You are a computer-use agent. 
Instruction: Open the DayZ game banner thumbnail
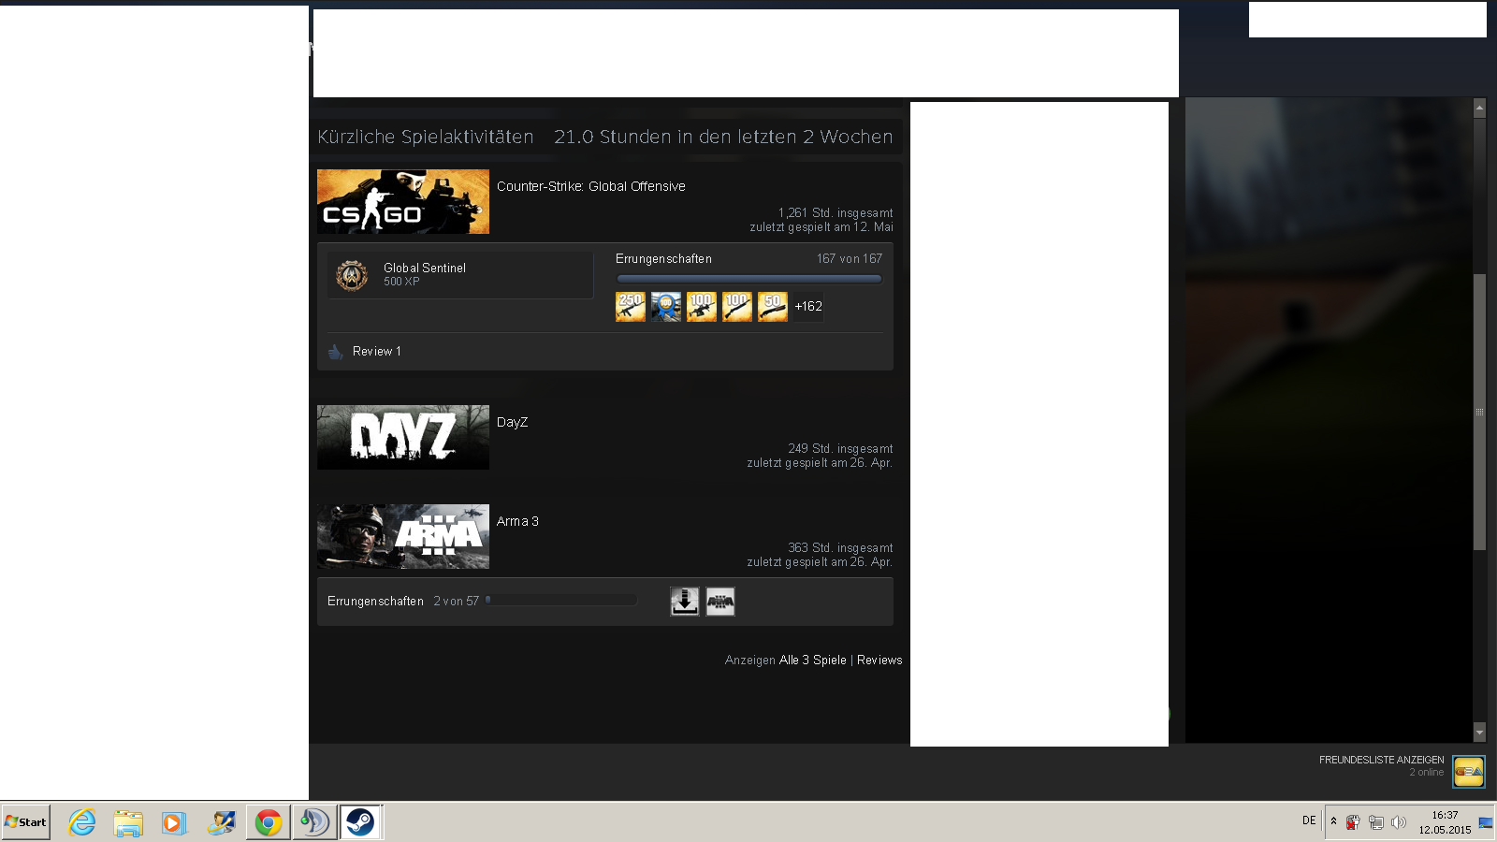pyautogui.click(x=403, y=437)
